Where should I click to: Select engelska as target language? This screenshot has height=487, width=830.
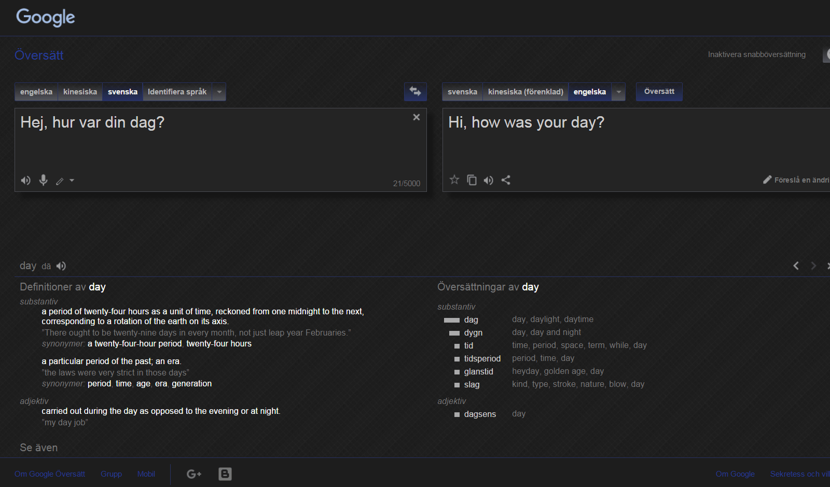[589, 92]
